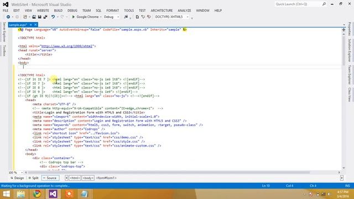The image size is (354, 199).
Task: Open the Toolbox side panel
Action: click(x=4, y=50)
